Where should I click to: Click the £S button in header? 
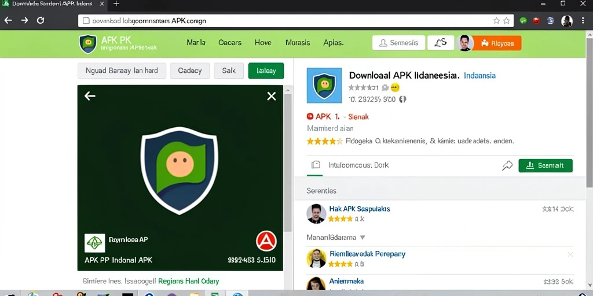tap(441, 43)
